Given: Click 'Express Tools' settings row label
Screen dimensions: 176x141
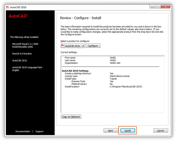Looking at the screenshot, I should (x=78, y=81).
